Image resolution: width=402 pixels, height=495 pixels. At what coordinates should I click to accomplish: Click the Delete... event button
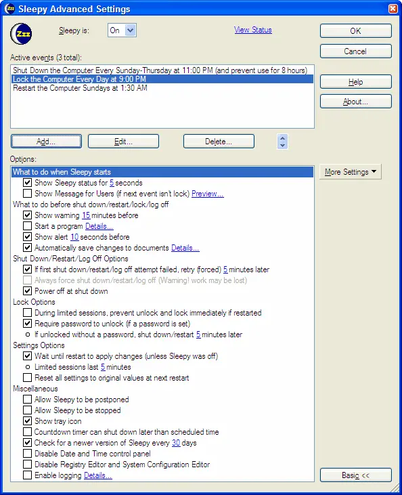tap(219, 141)
